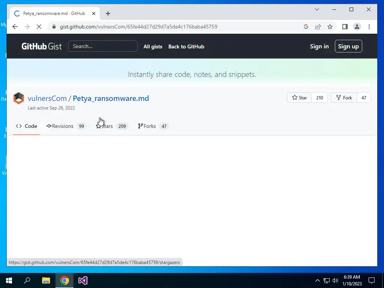Viewport: 384px width, 288px height.
Task: Click the padlock site info icon
Action: [x=54, y=27]
